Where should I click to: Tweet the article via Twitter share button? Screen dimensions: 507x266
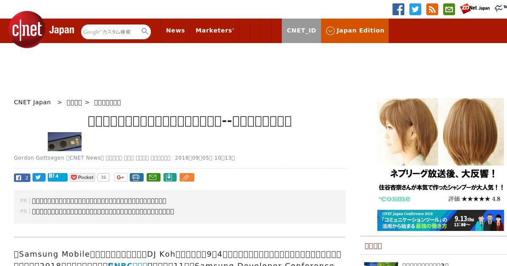(x=39, y=177)
